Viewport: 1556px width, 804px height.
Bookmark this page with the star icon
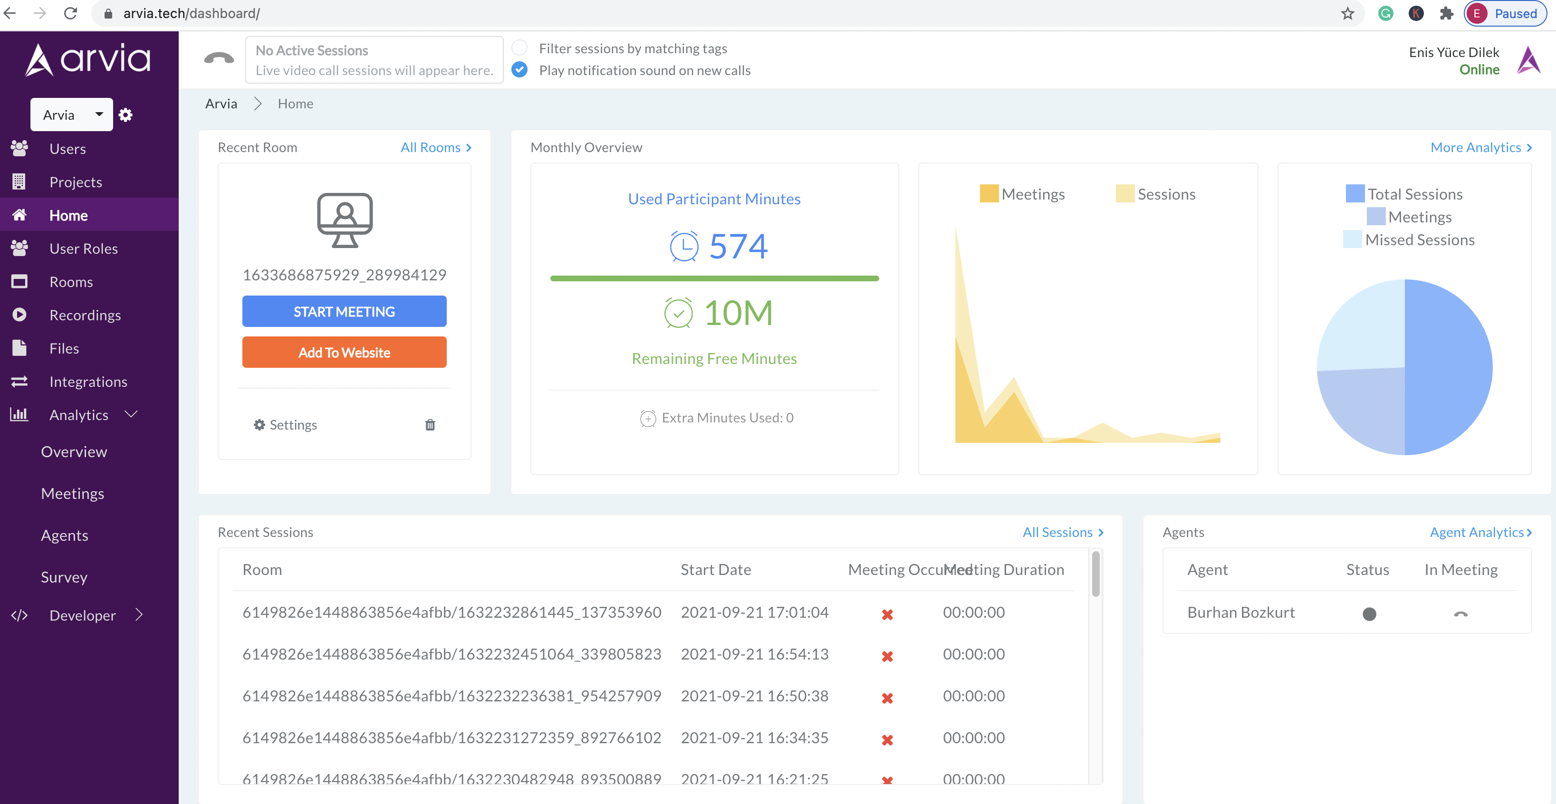1347,13
